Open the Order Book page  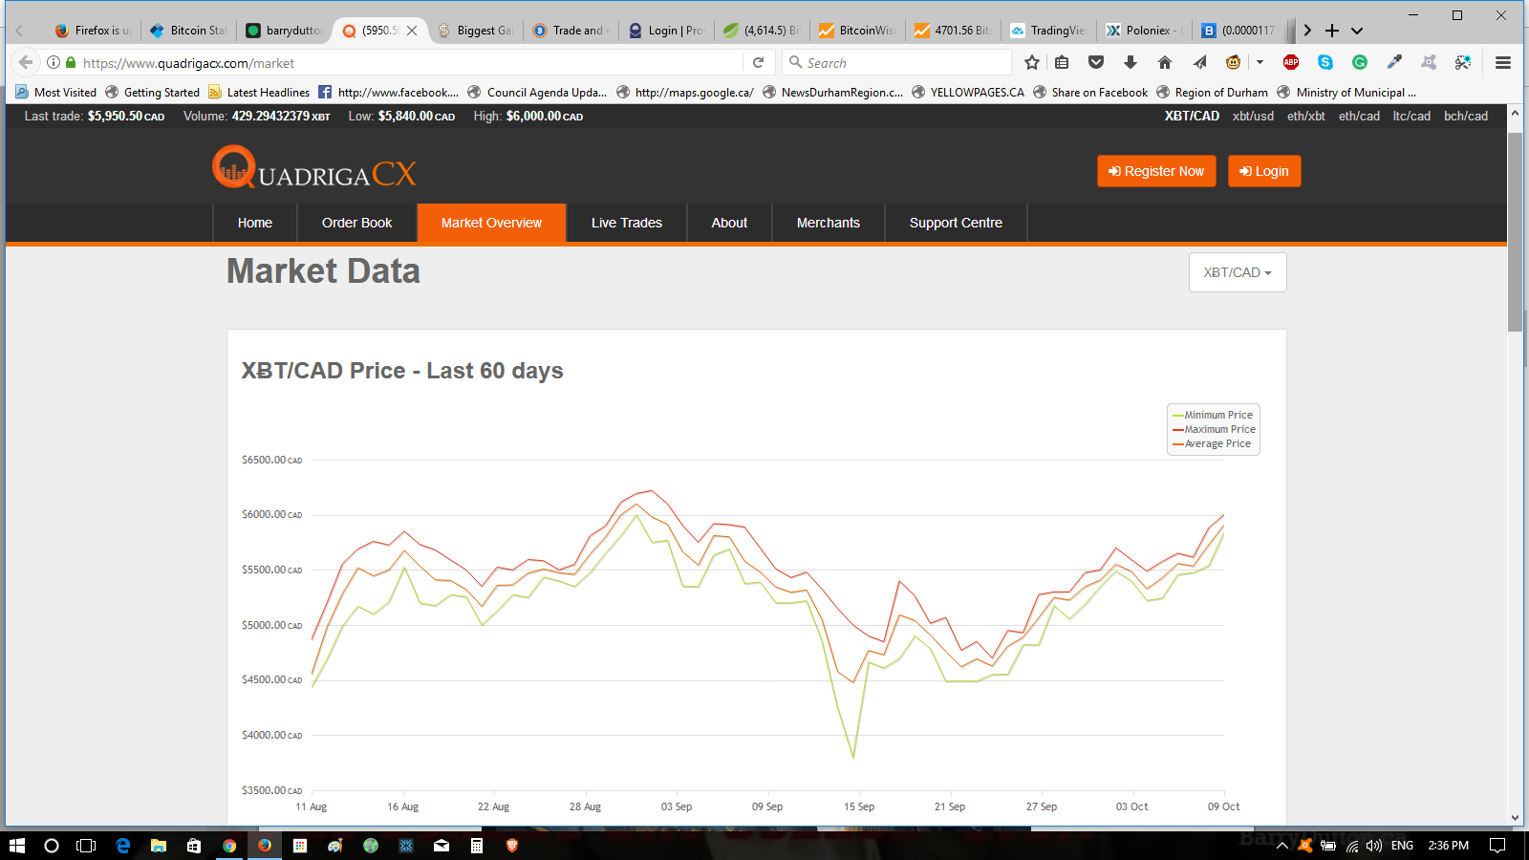[x=357, y=223]
